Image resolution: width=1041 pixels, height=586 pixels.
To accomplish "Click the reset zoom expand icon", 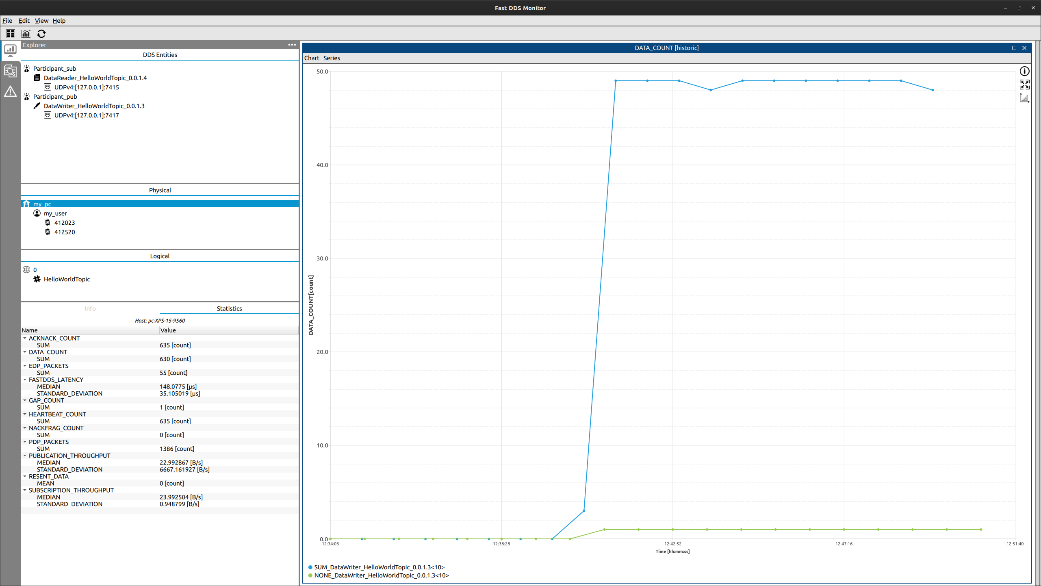I will point(1024,85).
